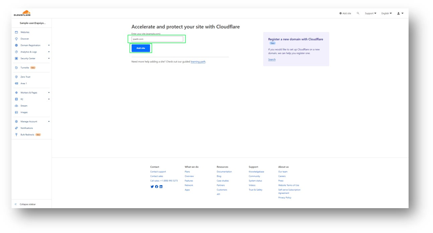Click the Images icon in sidebar

click(x=16, y=112)
